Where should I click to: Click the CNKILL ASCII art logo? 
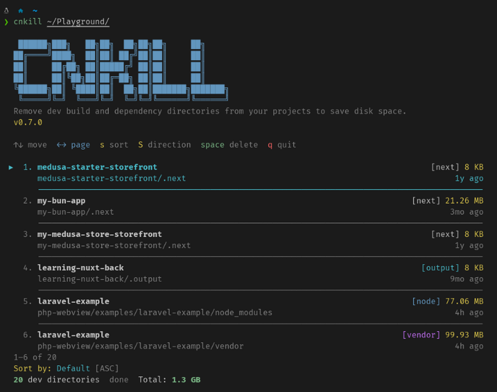click(x=119, y=68)
